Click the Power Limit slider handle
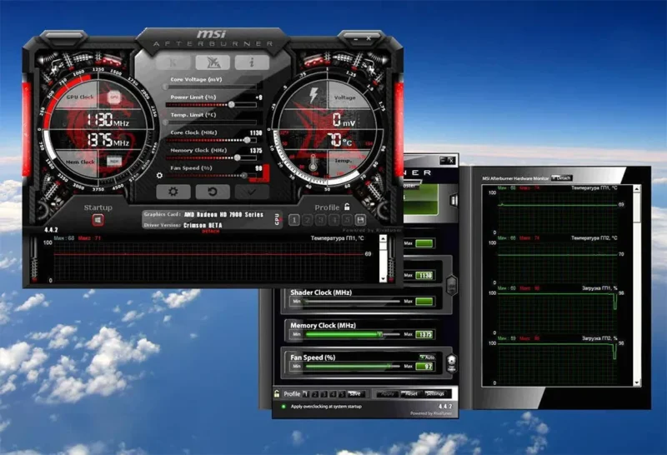Screen dimensions: 667x455 click(232, 104)
